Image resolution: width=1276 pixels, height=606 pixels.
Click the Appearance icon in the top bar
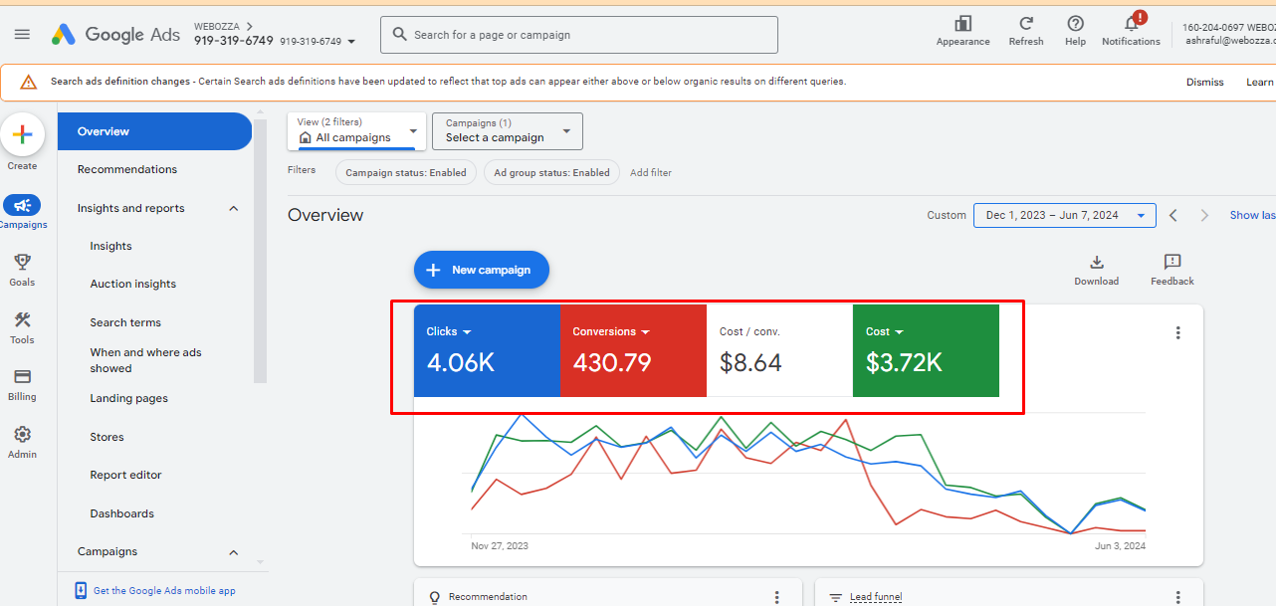click(x=961, y=30)
